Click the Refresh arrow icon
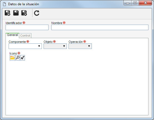The height and width of the screenshot is (120, 154). coord(37,13)
